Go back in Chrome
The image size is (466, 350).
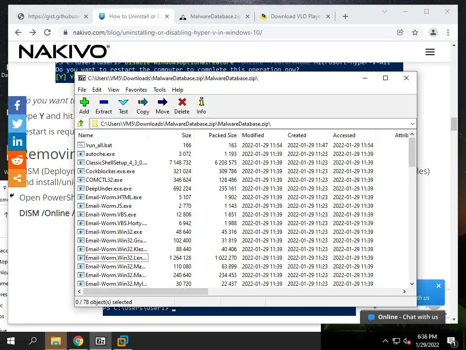point(18,32)
